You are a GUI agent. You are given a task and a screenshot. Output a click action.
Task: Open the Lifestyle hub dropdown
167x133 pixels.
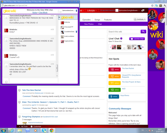pos(92,11)
